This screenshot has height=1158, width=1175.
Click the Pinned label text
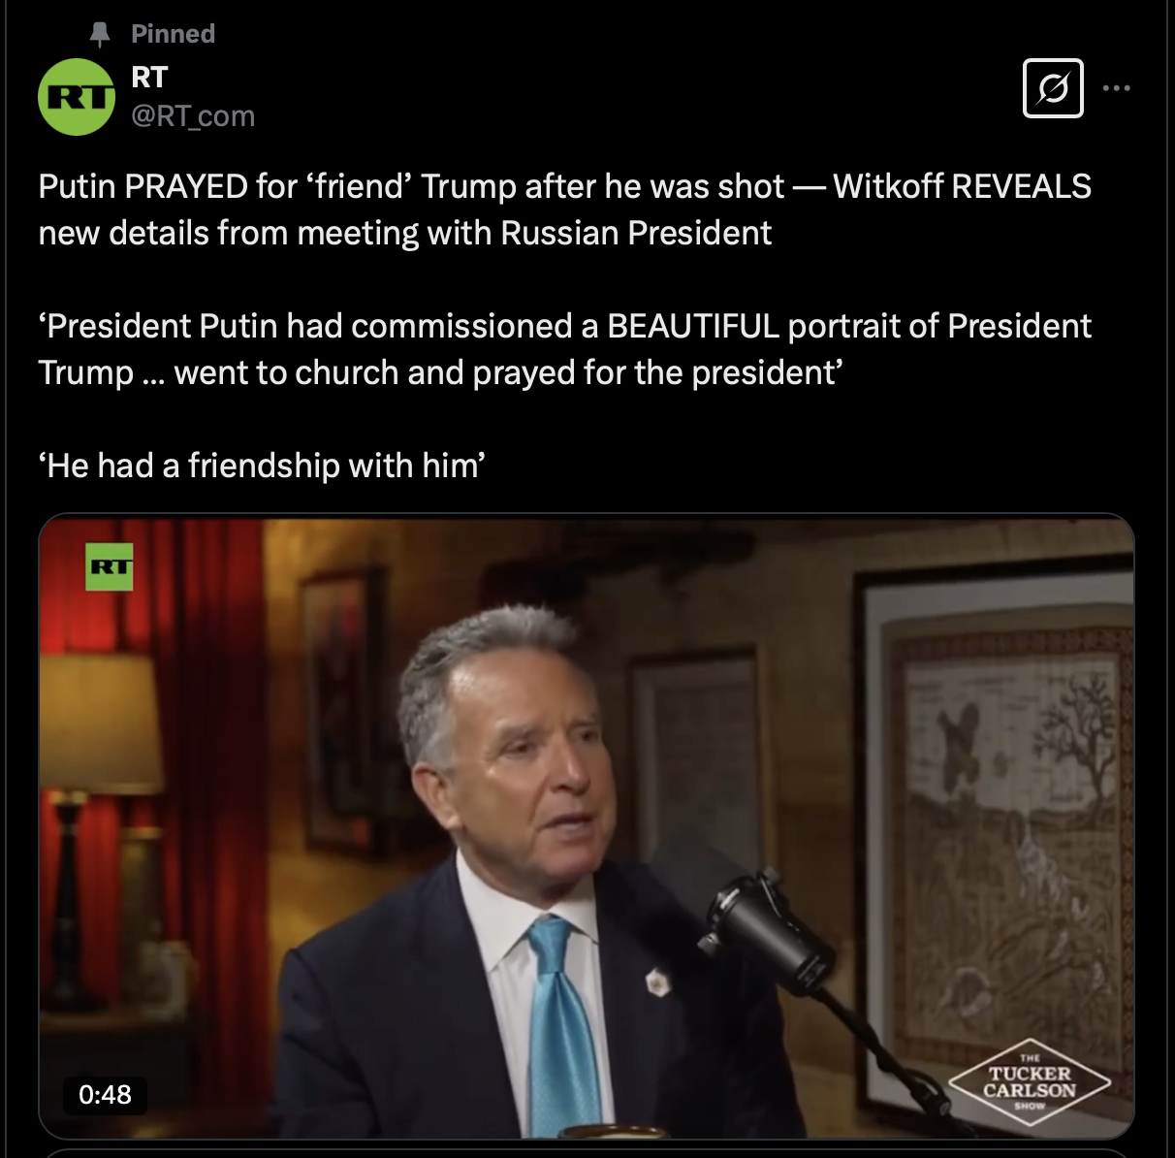pyautogui.click(x=173, y=34)
